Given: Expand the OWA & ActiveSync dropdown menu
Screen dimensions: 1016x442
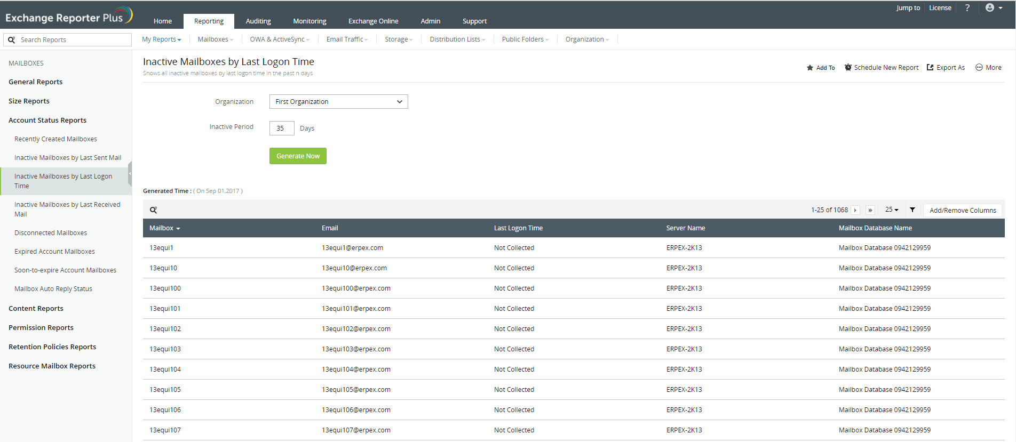Looking at the screenshot, I should tap(280, 39).
